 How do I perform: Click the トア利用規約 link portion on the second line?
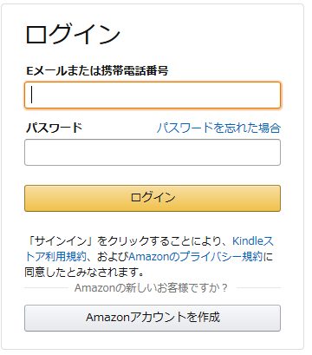[55, 256]
